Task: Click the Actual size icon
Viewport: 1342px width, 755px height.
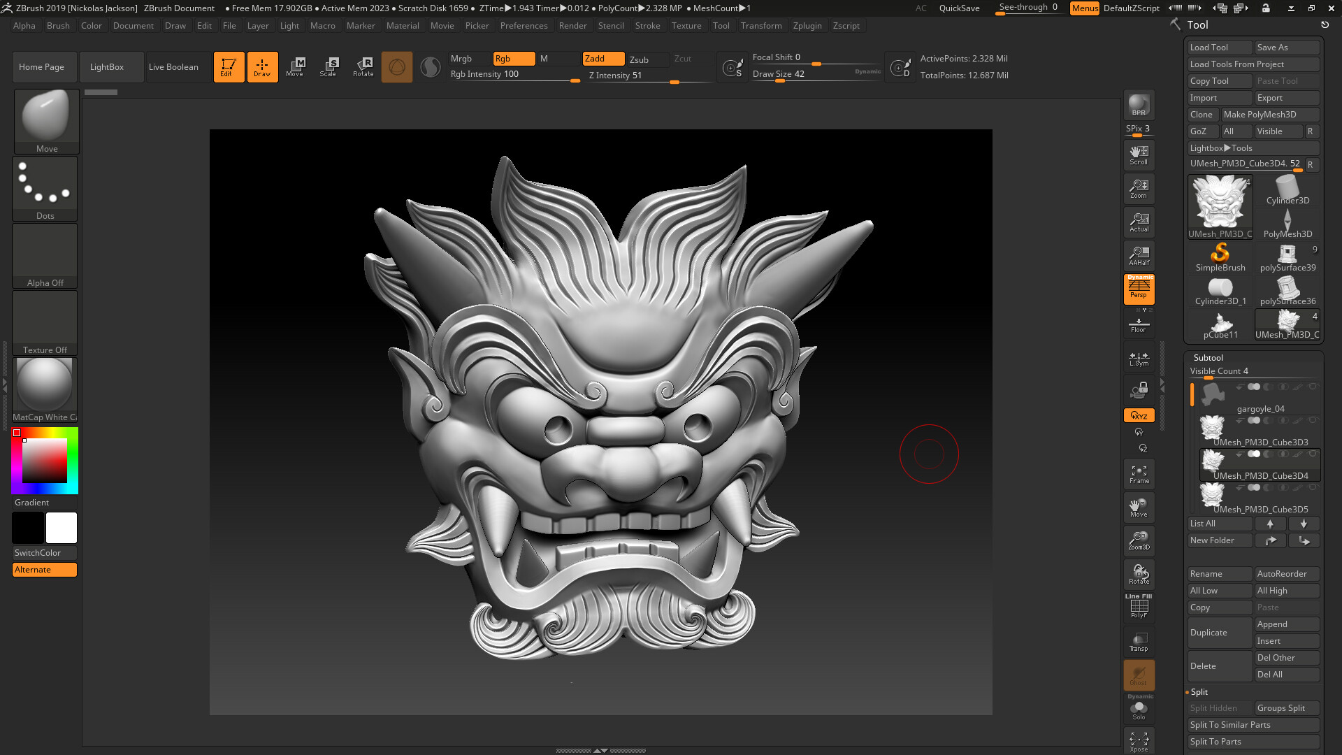Action: [1139, 222]
